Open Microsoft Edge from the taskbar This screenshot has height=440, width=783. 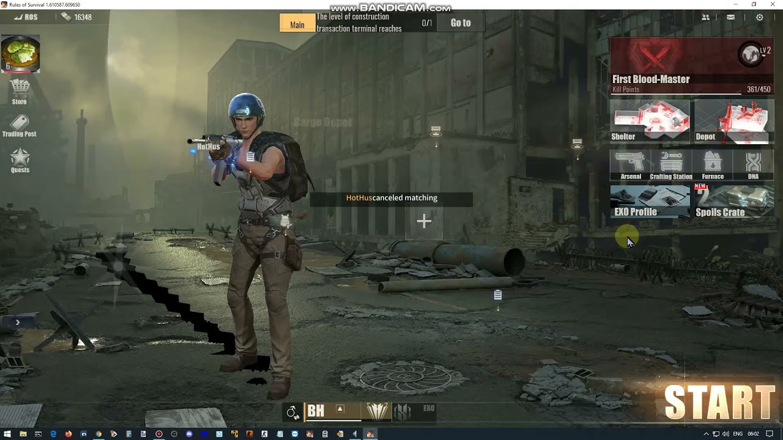click(53, 434)
